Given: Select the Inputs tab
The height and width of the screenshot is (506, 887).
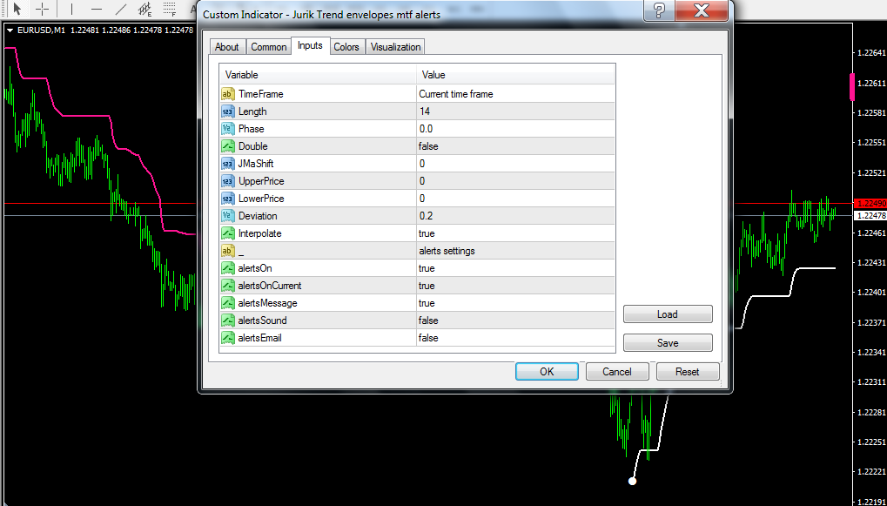Looking at the screenshot, I should click(310, 46).
